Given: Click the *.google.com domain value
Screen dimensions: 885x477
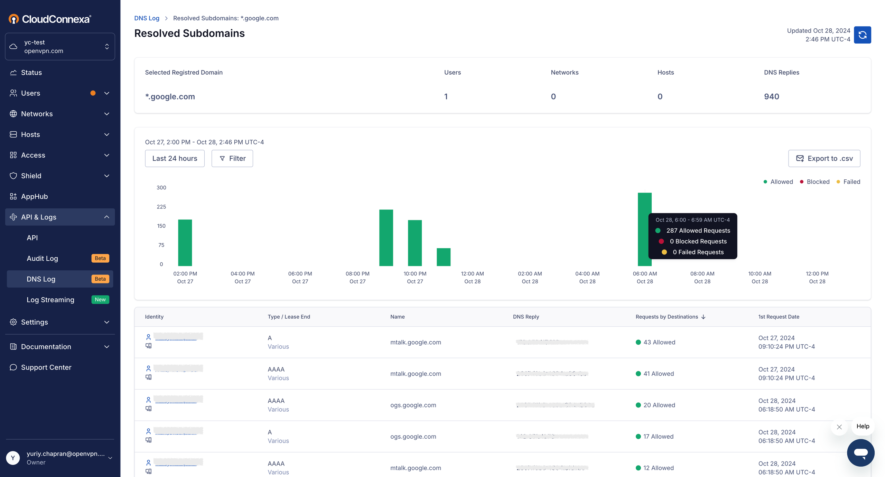Looking at the screenshot, I should point(170,96).
